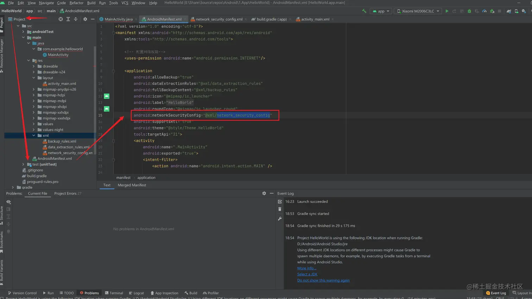Open the Build Variants tool window
The height and width of the screenshot is (299, 532).
click(2, 272)
